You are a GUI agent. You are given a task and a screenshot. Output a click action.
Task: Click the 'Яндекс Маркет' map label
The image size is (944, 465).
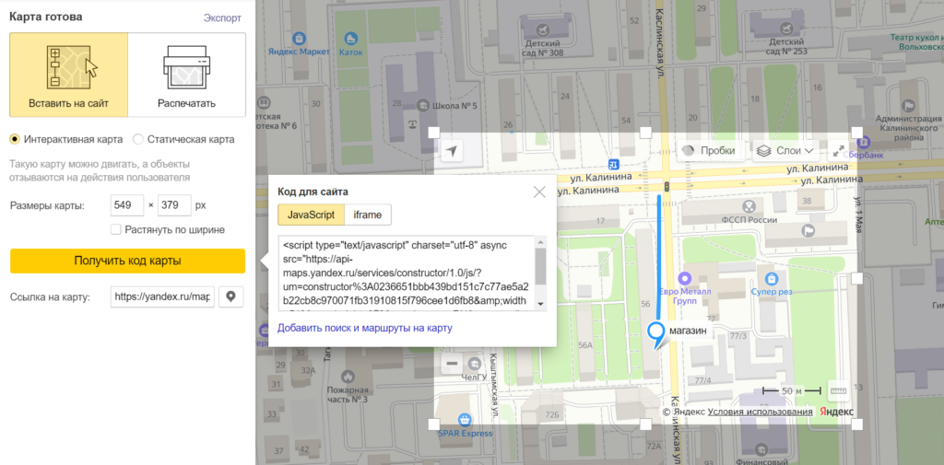coord(300,52)
